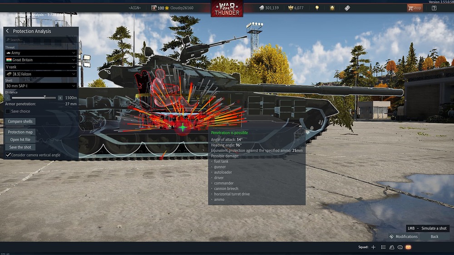Open the Shop cart button
The image size is (454, 255).
pos(415,8)
